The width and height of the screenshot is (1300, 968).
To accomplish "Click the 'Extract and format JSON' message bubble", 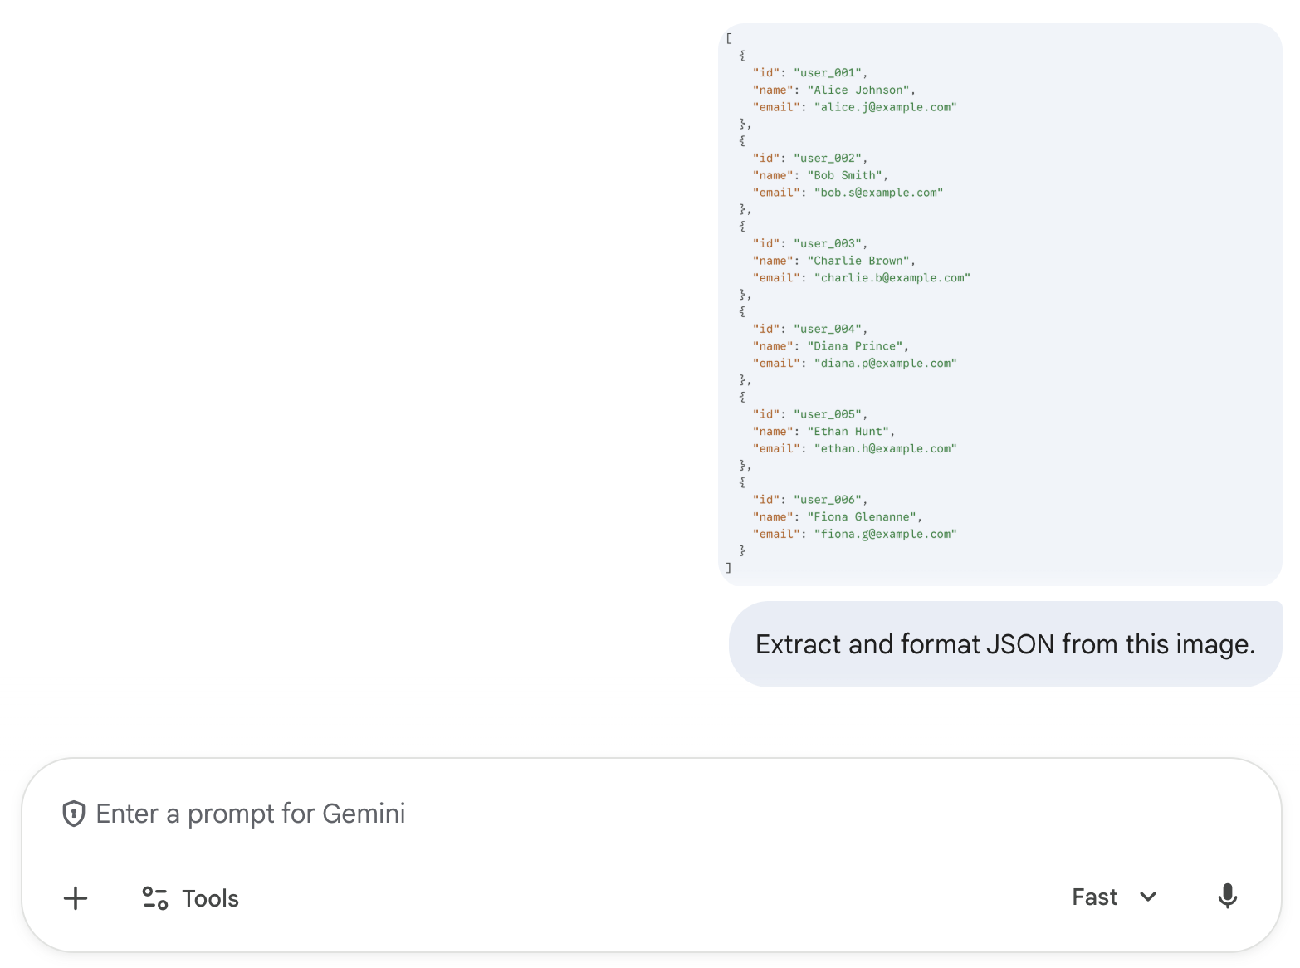I will (1004, 644).
